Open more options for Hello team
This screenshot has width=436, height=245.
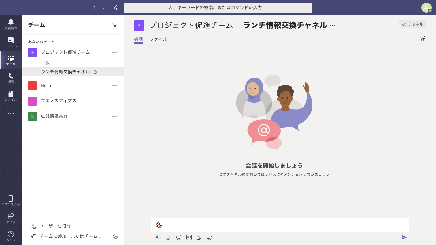coord(115,86)
